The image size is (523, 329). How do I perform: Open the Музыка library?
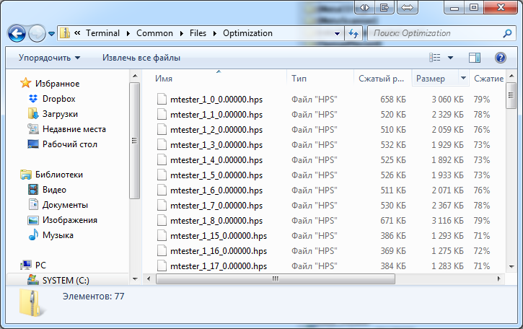pyautogui.click(x=58, y=235)
